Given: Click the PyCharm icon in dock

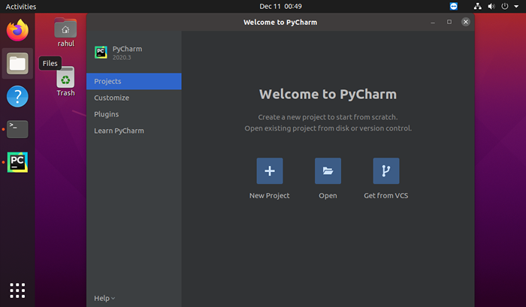Looking at the screenshot, I should coord(17,162).
